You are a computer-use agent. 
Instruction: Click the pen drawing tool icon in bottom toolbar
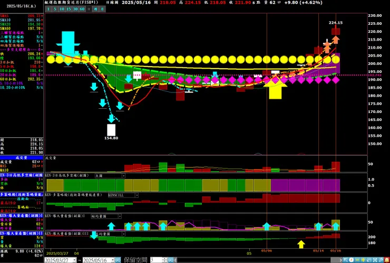(x=381, y=260)
